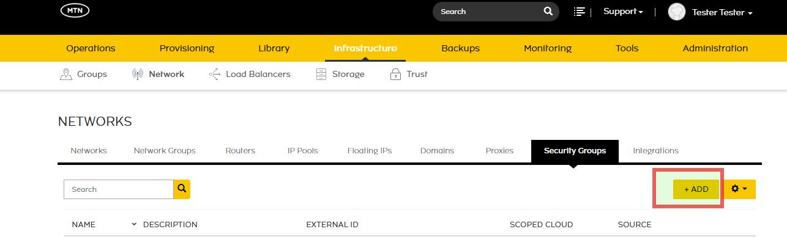Viewport: 787px width, 237px height.
Task: Switch to the Routers tab
Action: (241, 151)
